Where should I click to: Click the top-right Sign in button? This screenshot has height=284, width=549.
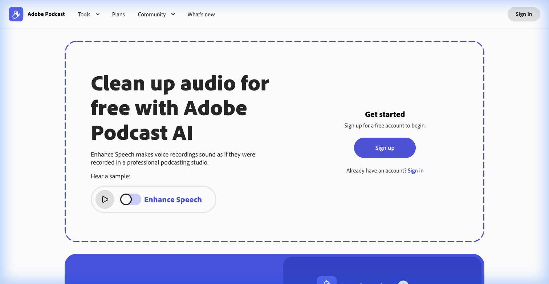(524, 14)
